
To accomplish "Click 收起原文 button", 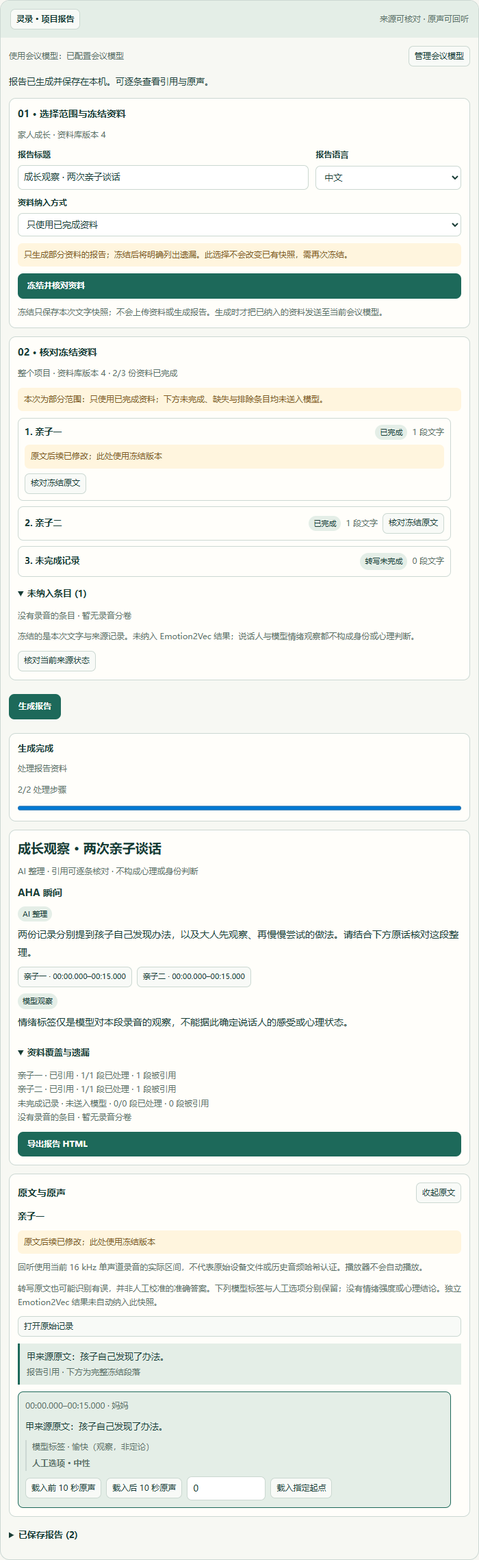I will (439, 1192).
